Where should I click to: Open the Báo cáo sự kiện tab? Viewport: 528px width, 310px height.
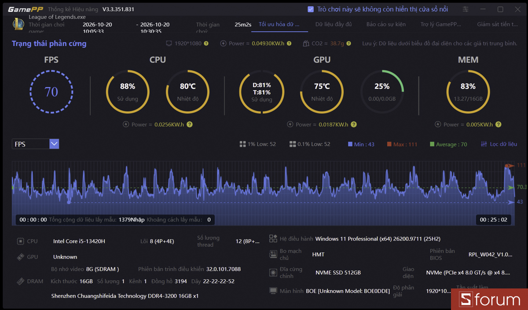386,24
